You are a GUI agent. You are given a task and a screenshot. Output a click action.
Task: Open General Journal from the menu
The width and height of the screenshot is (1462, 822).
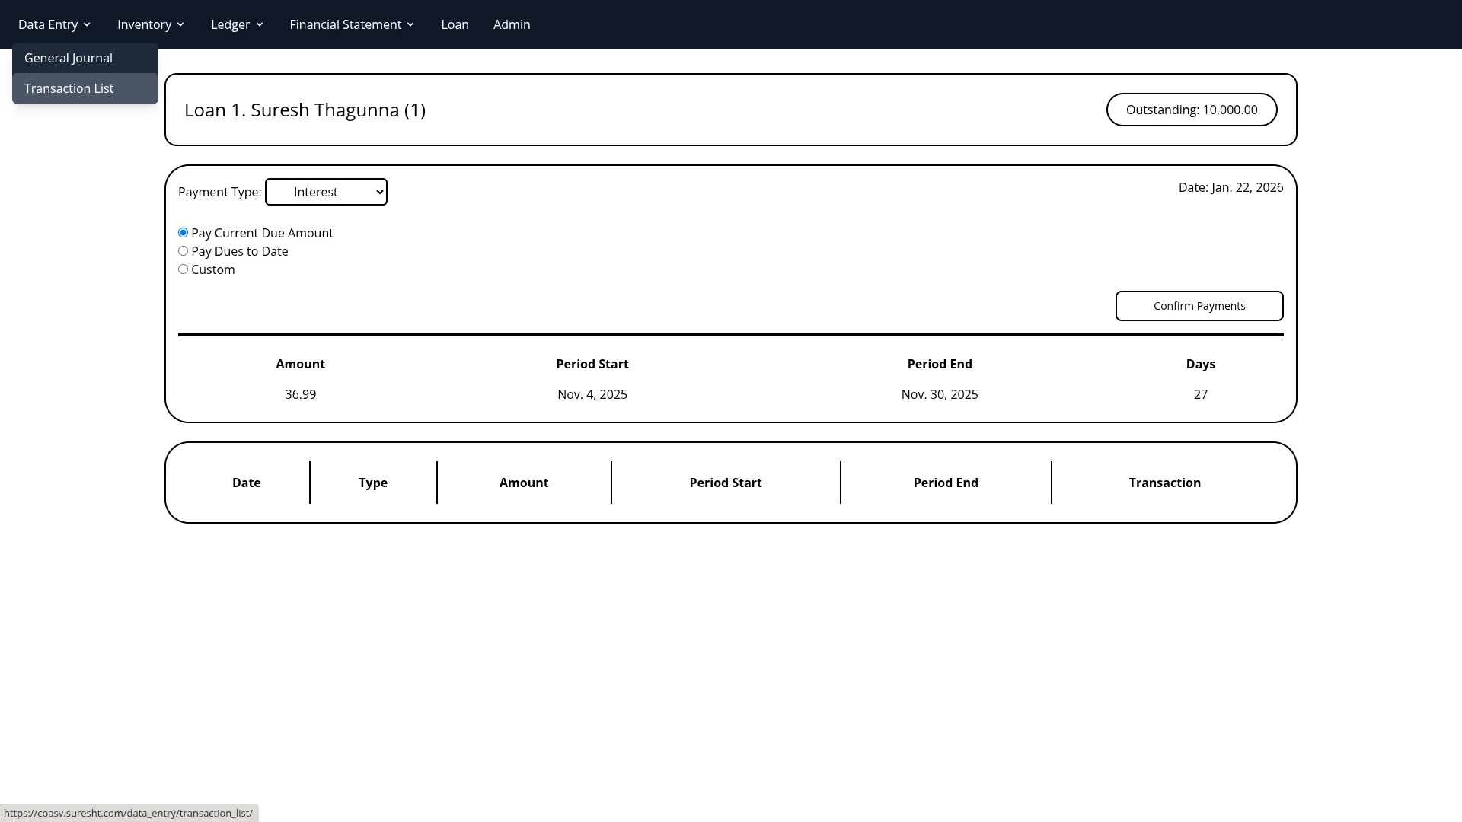pos(68,58)
